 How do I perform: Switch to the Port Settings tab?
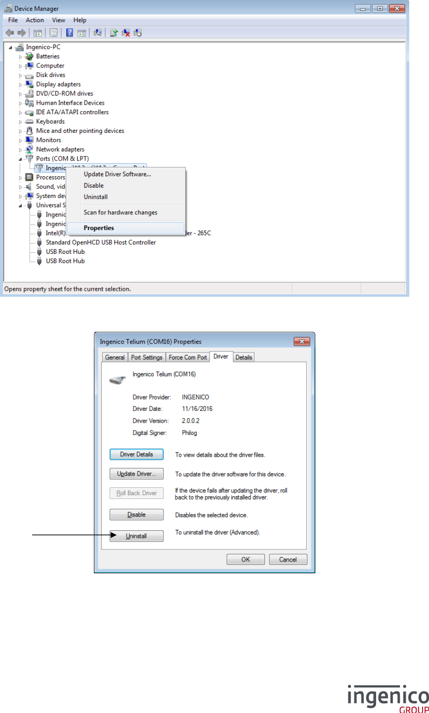(147, 357)
